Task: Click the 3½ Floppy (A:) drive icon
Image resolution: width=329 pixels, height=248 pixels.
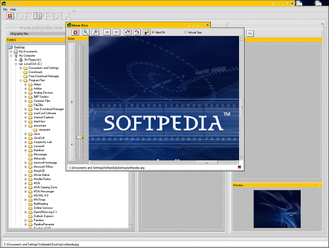Action: coord(21,60)
